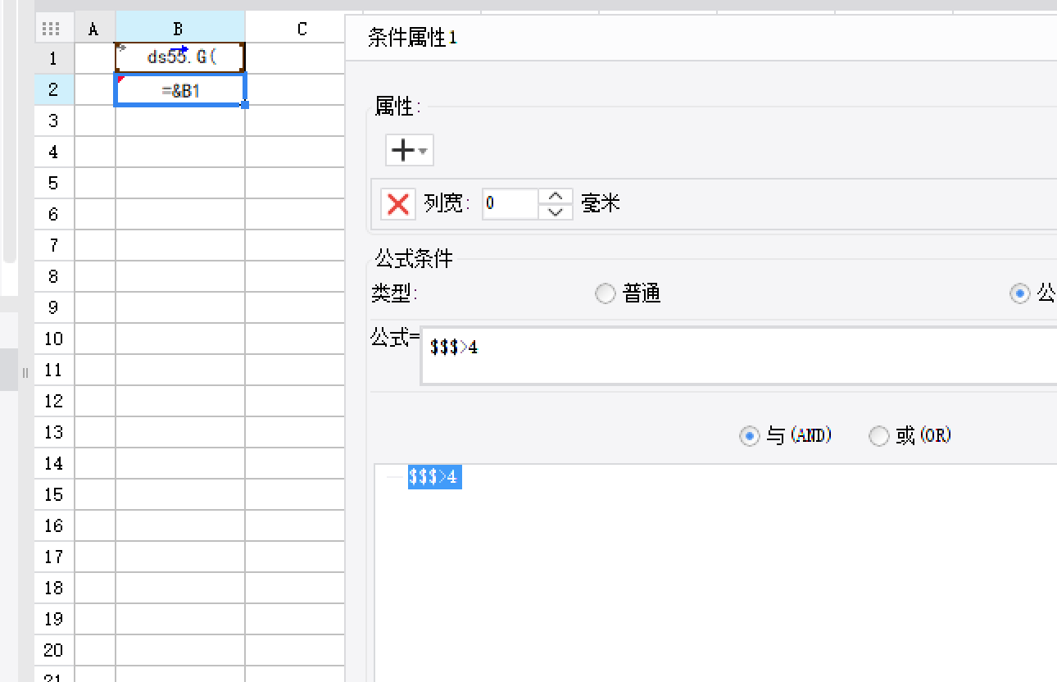The image size is (1057, 682).
Task: Increase column width with up stepper arrow
Action: point(556,196)
